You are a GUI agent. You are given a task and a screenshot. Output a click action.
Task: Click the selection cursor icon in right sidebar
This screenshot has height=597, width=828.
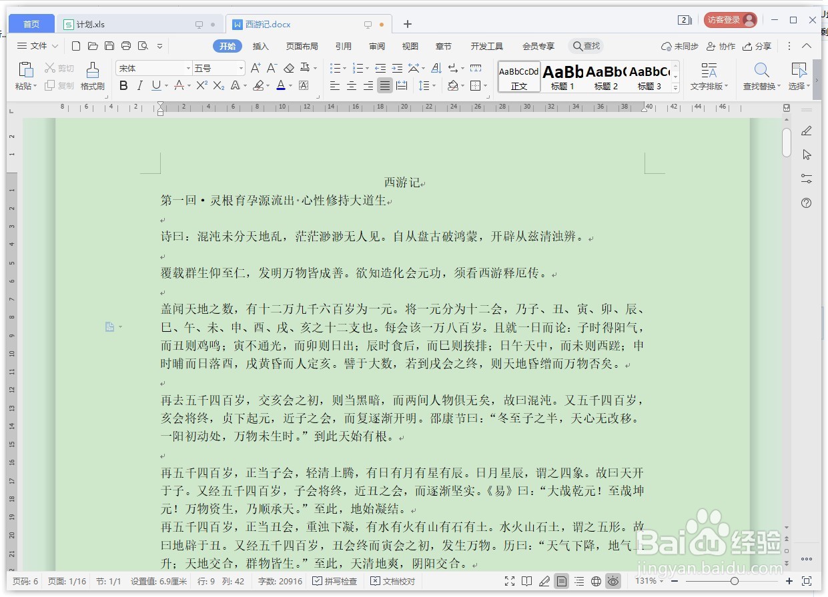[807, 155]
